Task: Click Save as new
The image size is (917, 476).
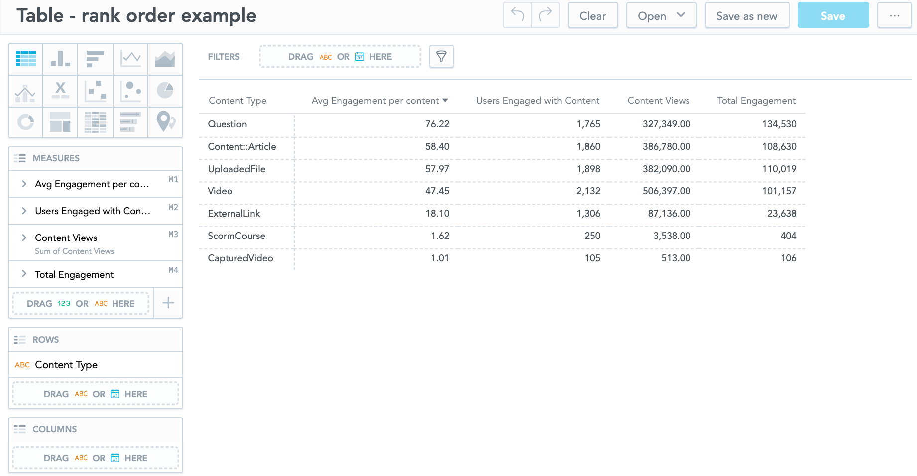Action: pyautogui.click(x=746, y=16)
